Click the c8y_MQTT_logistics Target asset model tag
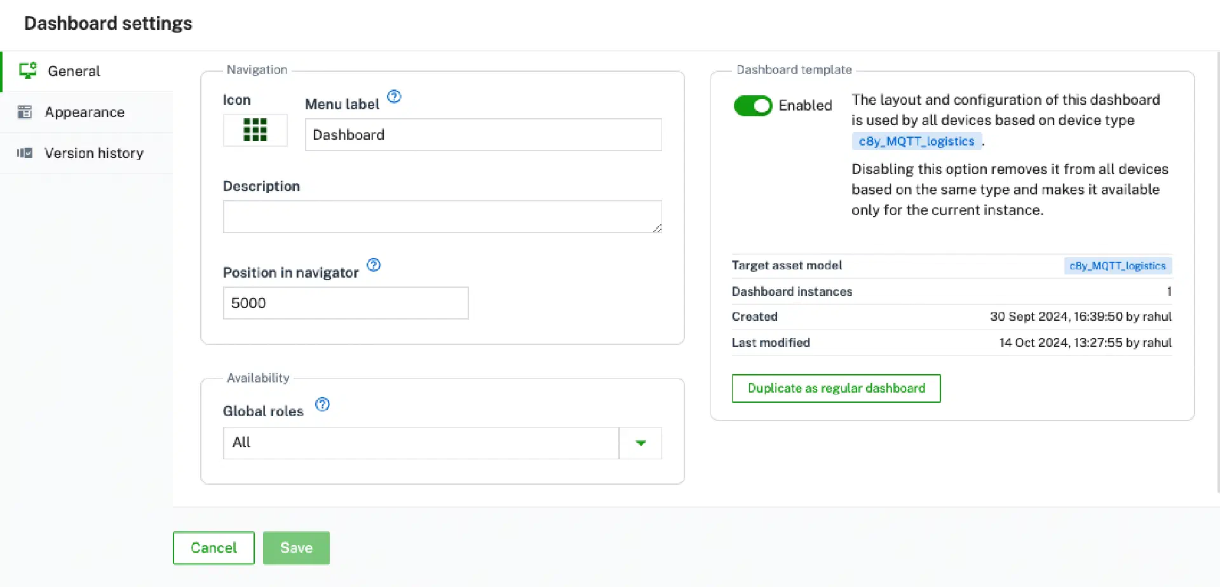The image size is (1220, 587). tap(1117, 266)
